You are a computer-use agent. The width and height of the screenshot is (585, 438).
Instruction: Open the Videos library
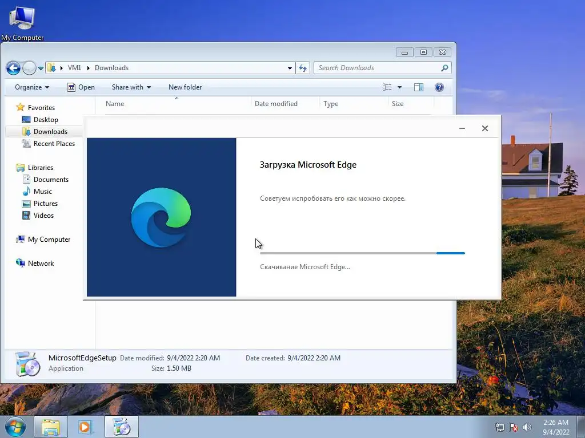(38, 215)
